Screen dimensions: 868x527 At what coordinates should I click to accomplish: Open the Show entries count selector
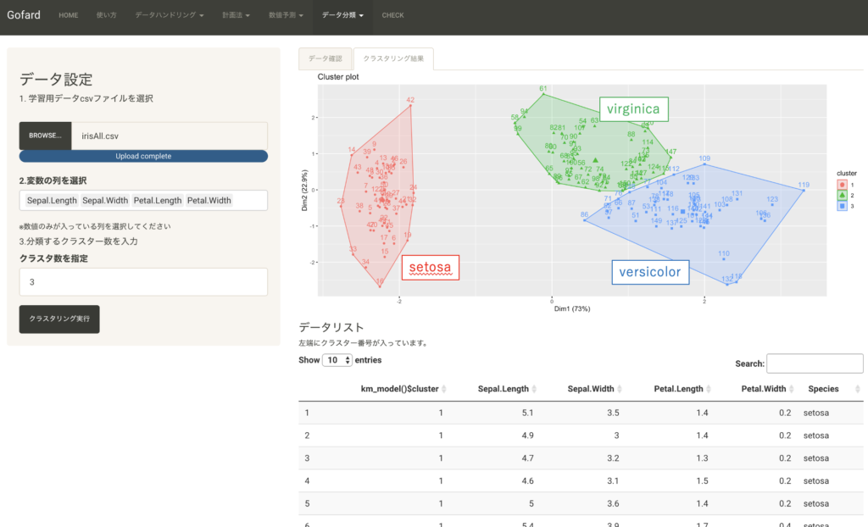click(x=337, y=360)
